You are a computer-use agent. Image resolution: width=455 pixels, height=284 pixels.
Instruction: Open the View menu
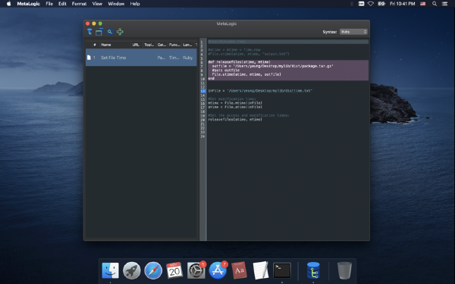pyautogui.click(x=97, y=4)
